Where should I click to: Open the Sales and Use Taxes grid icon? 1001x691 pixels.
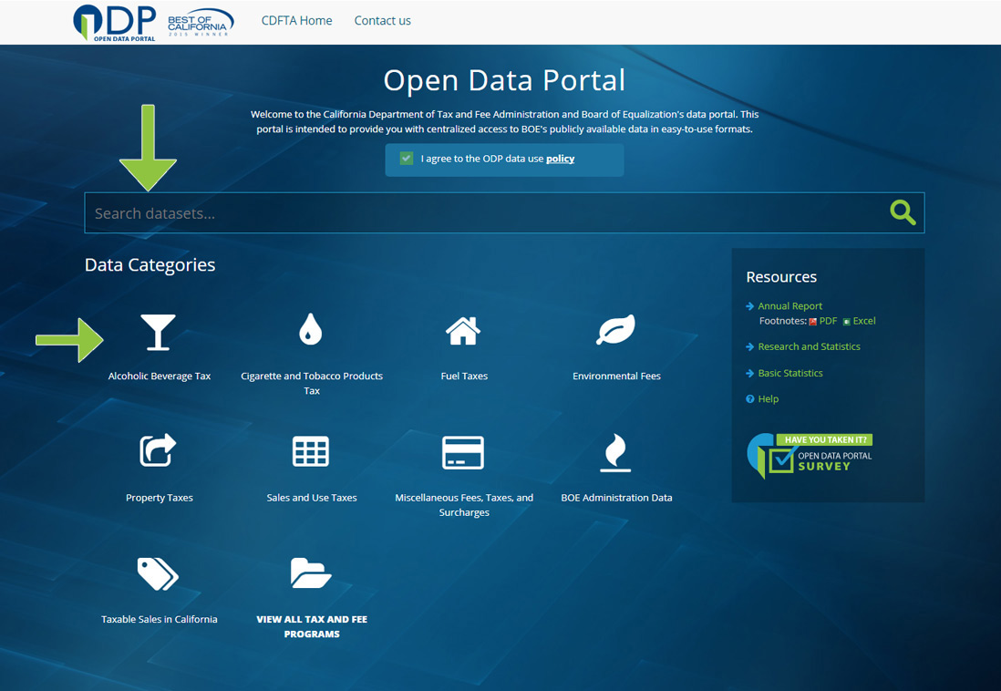pos(310,451)
